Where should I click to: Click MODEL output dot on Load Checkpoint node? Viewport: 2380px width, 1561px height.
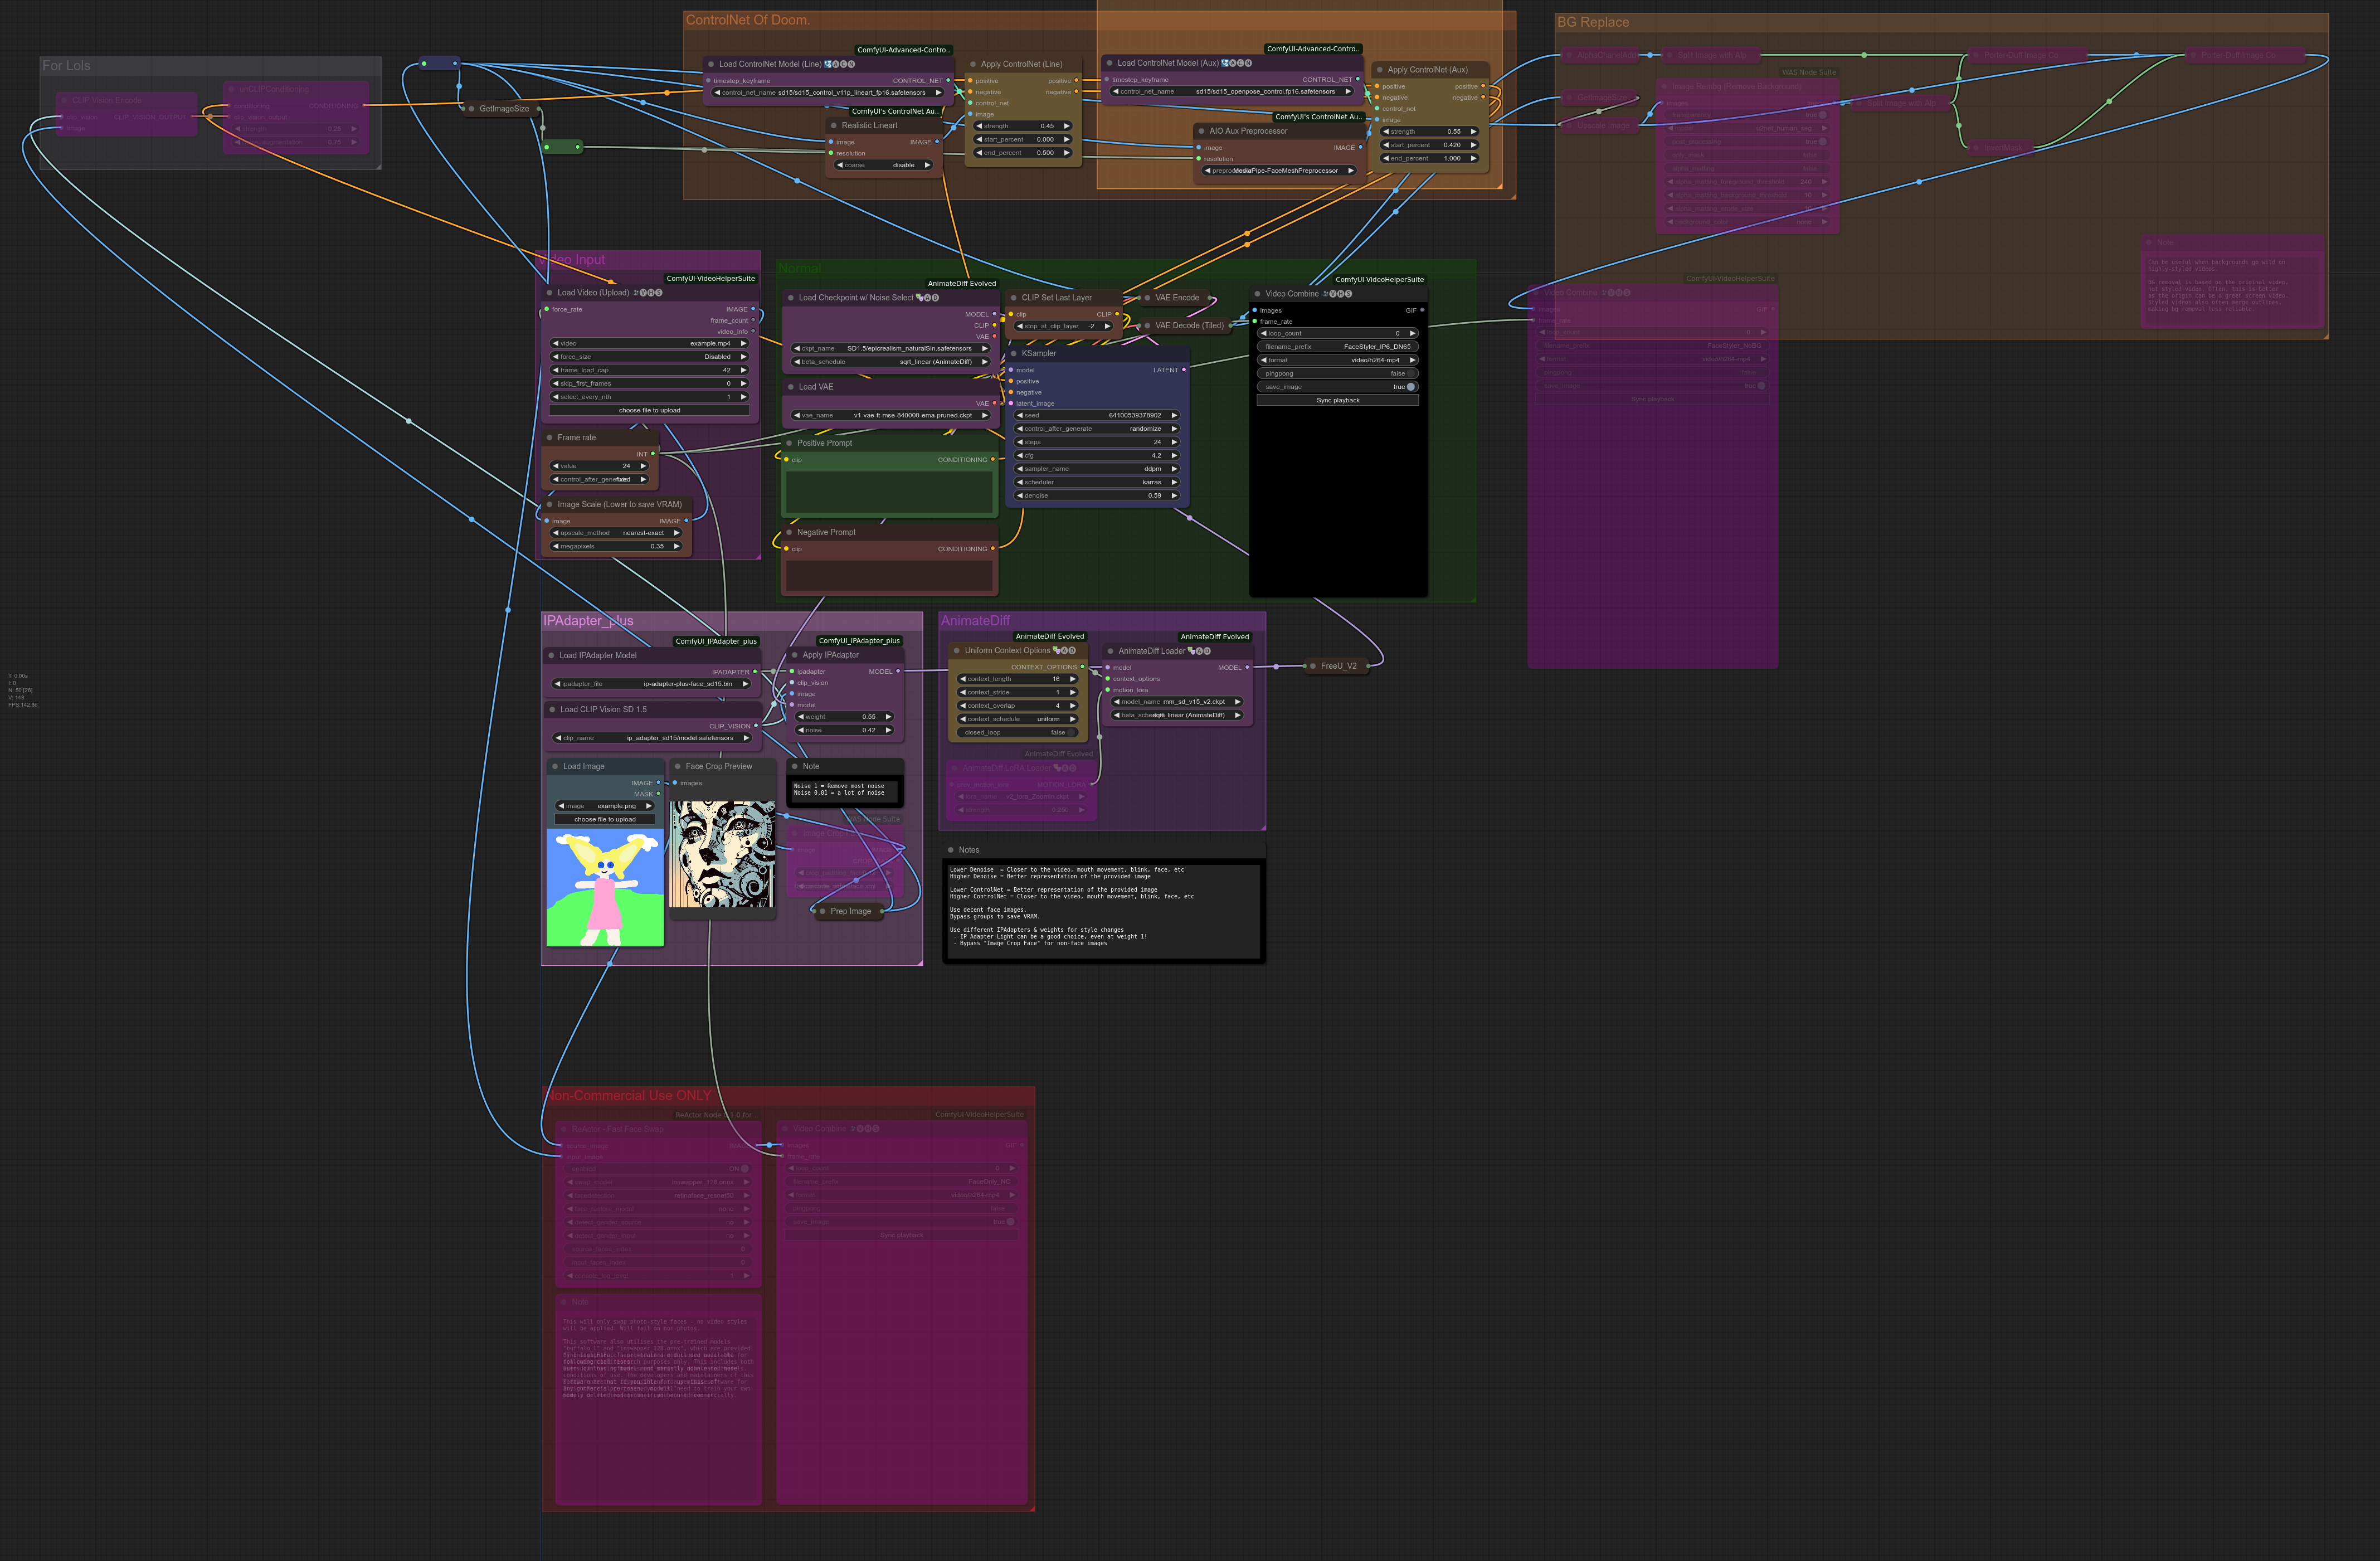(993, 314)
